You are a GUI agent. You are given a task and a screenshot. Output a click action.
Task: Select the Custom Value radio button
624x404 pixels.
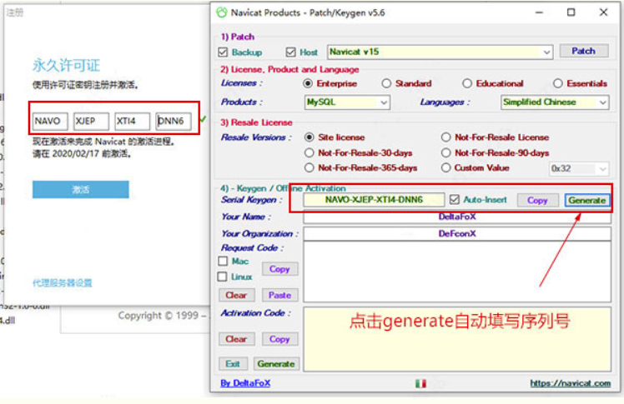coord(445,168)
